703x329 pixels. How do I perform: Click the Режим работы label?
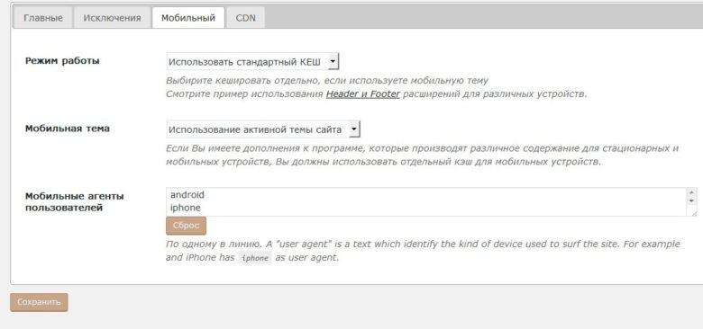tap(62, 61)
